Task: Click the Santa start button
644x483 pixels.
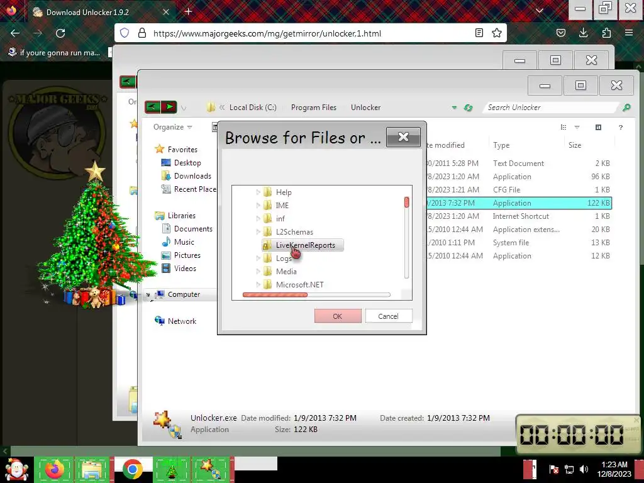Action: click(16, 469)
